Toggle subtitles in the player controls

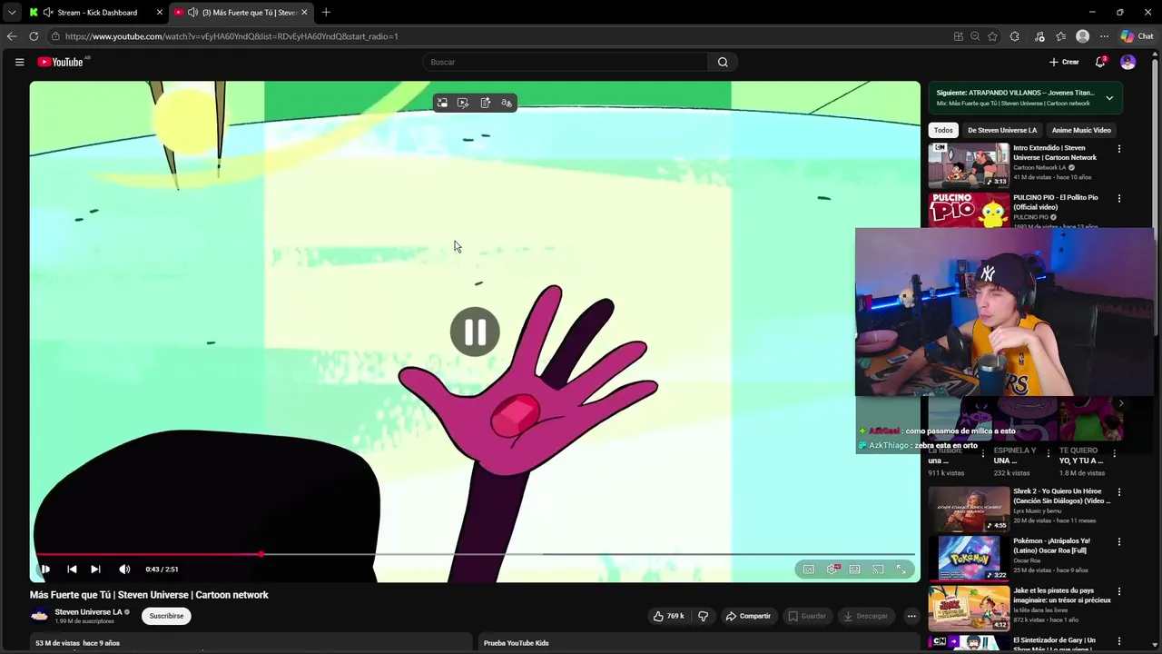pos(809,569)
